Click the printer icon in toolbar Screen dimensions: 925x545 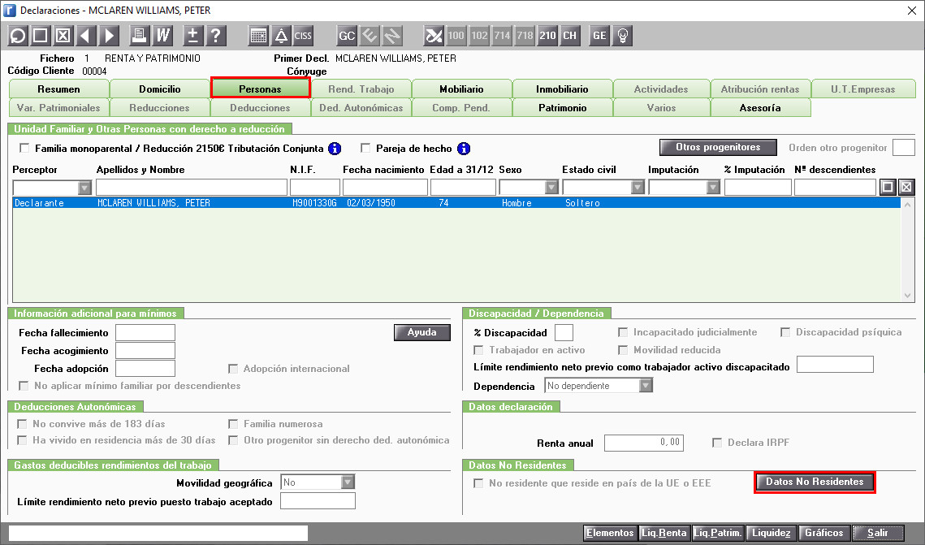[x=139, y=36]
